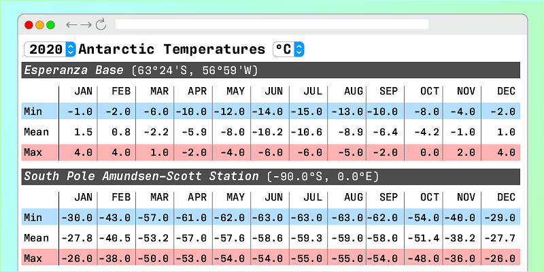544x272 pixels.
Task: Click the Antarctic Temperatures page title
Action: pos(172,50)
